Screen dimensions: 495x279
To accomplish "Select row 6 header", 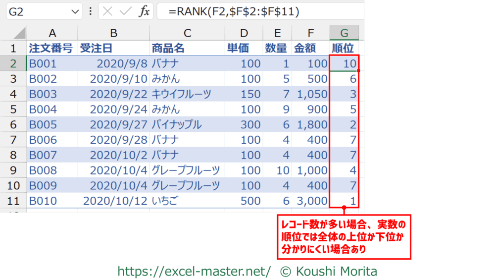I will coord(13,125).
